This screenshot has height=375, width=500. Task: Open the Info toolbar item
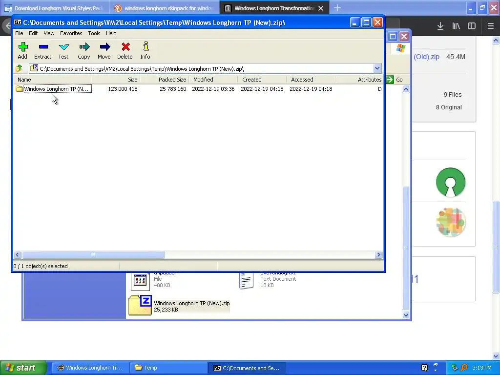(x=146, y=50)
